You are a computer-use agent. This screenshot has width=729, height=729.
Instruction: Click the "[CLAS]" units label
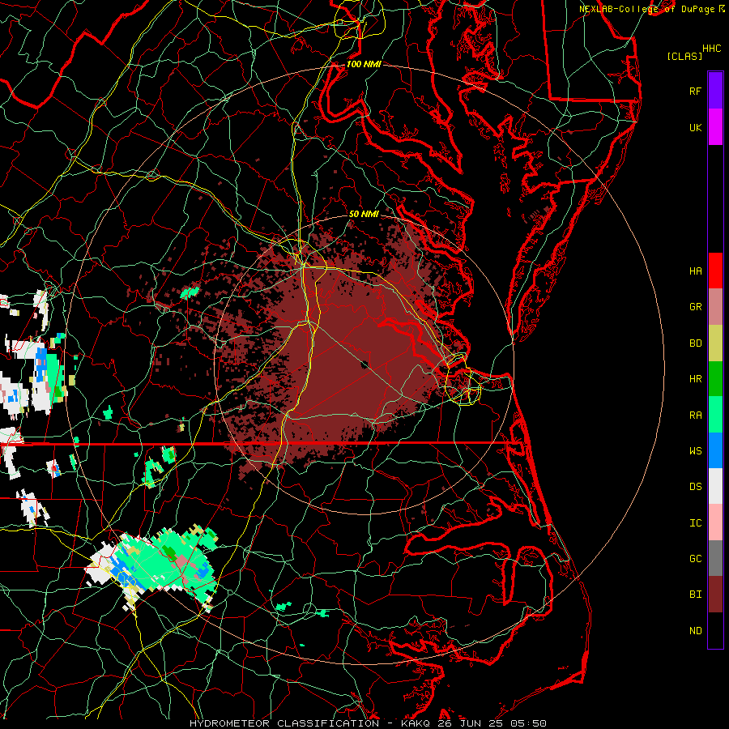684,56
